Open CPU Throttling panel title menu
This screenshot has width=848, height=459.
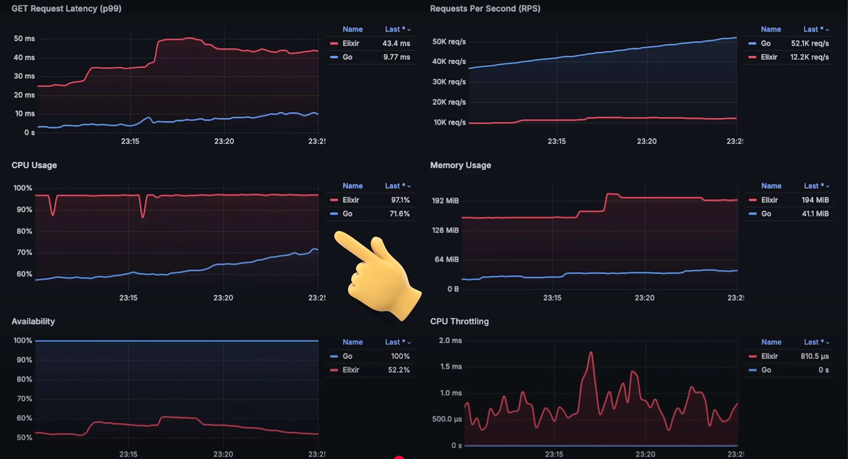point(459,321)
